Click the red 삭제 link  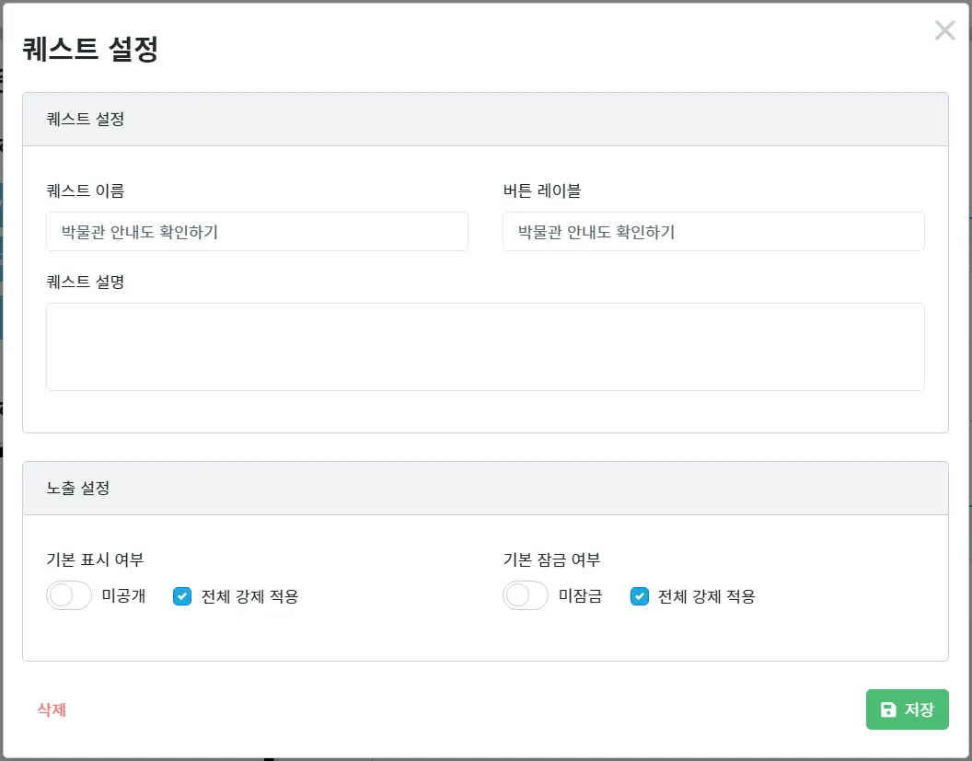point(52,709)
